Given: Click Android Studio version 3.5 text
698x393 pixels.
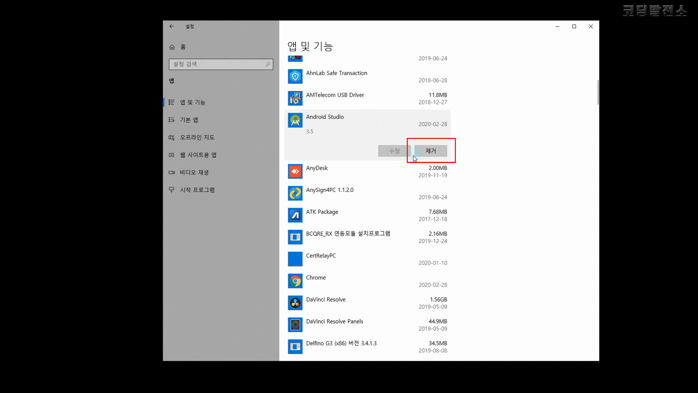Looking at the screenshot, I should (x=309, y=131).
